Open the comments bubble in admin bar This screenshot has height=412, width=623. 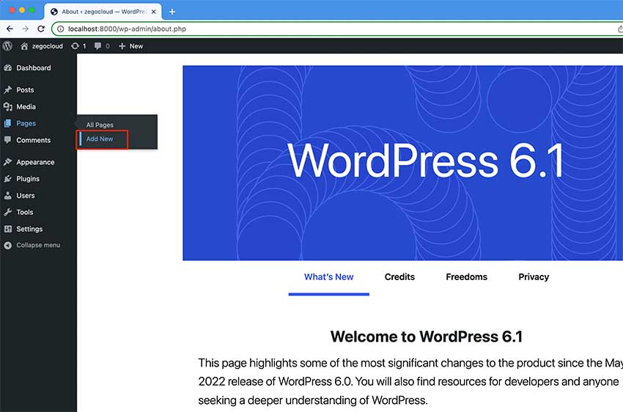(x=98, y=46)
